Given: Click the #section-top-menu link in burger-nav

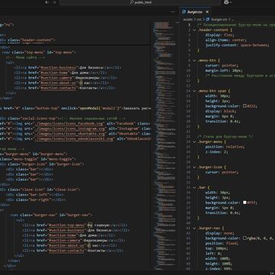Looking at the screenshot, I should tap(66, 225).
